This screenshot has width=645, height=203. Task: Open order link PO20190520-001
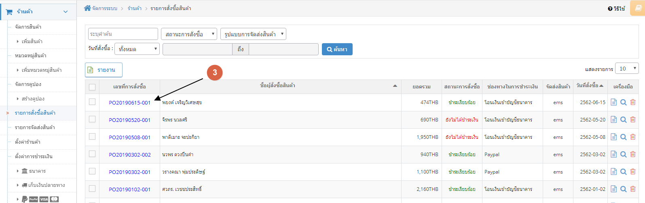(129, 120)
